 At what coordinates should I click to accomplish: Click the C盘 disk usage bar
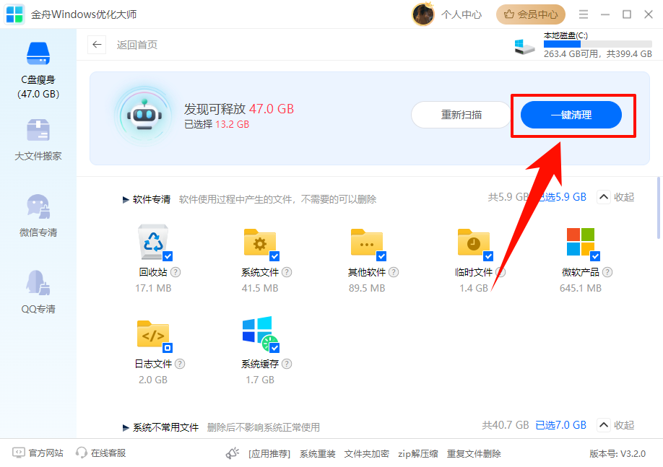tap(597, 44)
